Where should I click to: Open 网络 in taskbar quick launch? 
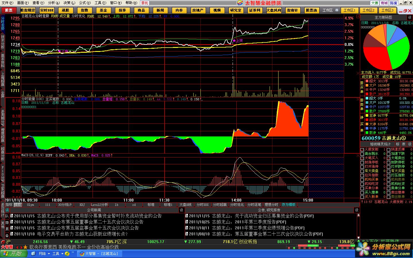[42, 254]
